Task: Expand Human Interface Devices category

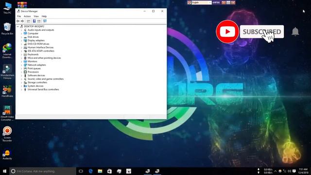Action: 21,48
